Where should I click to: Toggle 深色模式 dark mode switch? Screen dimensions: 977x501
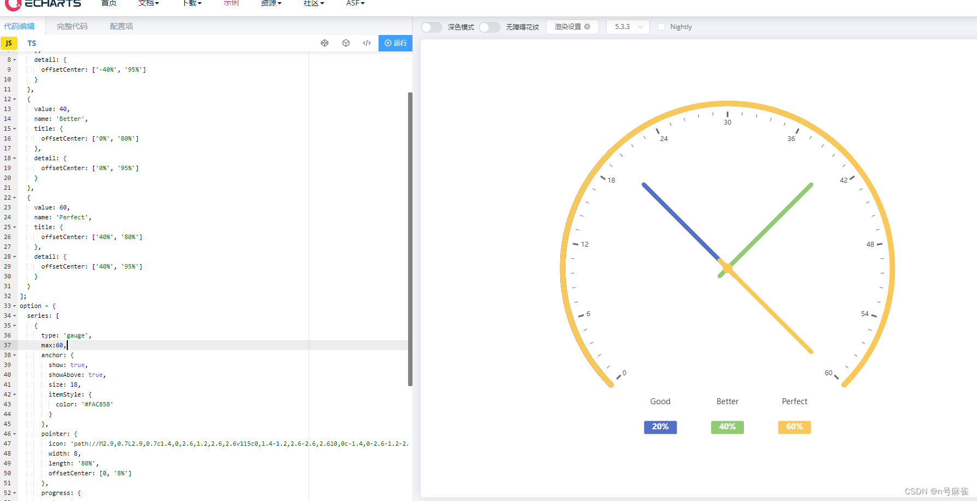click(432, 27)
